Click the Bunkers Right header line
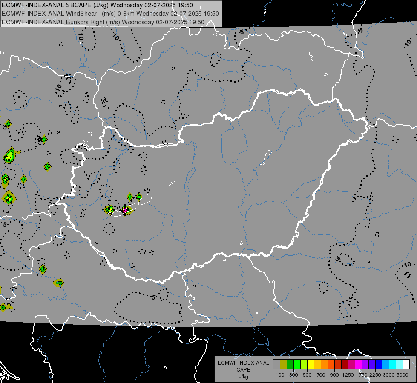417x383 pixels. click(103, 22)
